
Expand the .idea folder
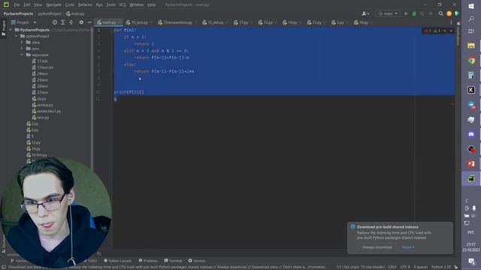22,42
